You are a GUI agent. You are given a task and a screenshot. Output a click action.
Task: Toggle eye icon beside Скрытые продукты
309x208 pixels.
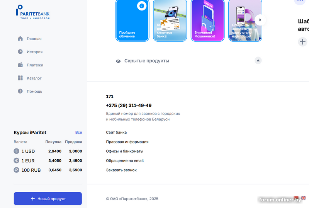click(118, 61)
